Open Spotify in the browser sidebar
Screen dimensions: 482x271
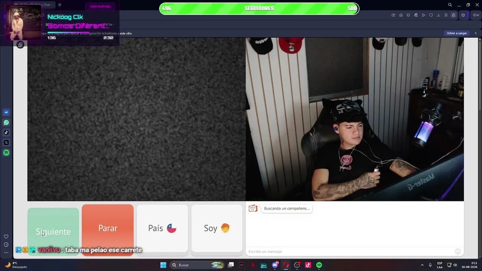click(x=6, y=153)
